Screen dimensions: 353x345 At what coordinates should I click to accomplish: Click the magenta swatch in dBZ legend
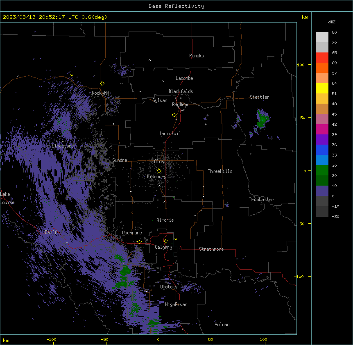tap(322, 129)
